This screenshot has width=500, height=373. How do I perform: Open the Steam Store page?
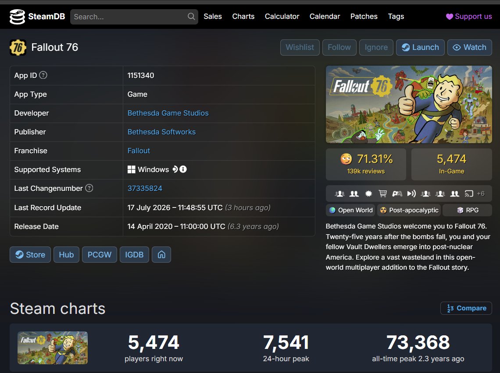(30, 255)
